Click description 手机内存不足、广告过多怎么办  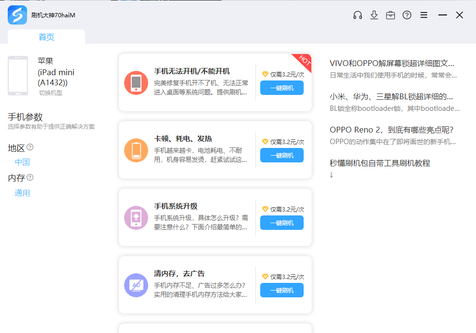click(x=200, y=290)
